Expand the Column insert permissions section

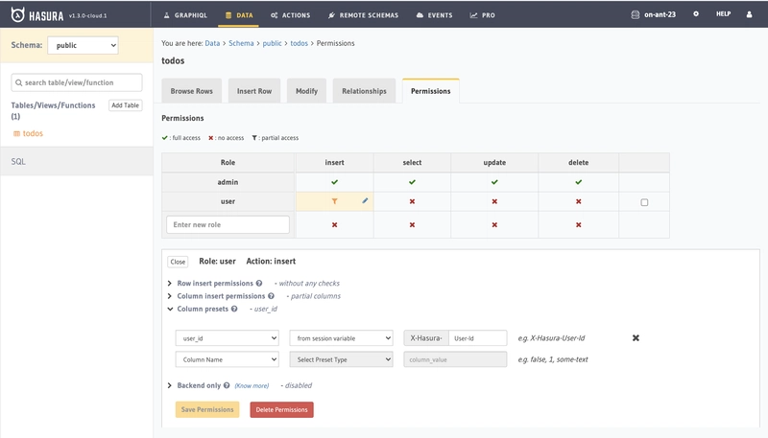pos(221,296)
